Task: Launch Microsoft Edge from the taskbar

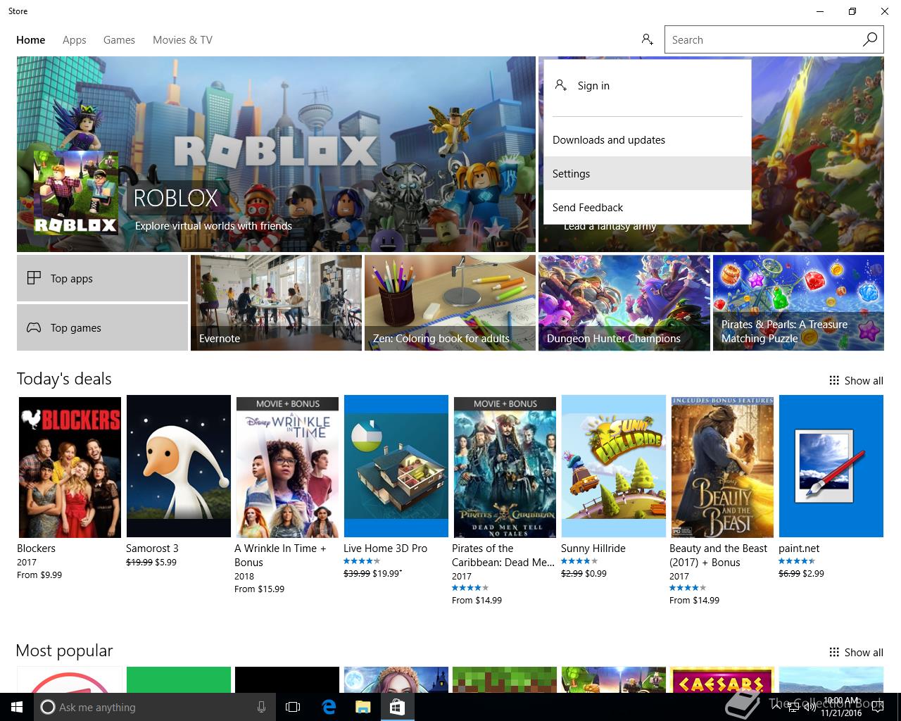Action: 328,707
